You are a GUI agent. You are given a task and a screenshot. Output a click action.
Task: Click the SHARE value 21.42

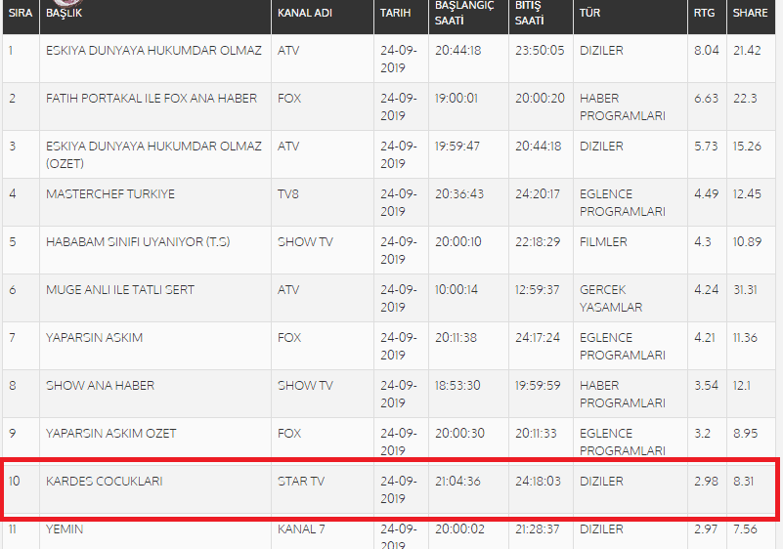(747, 51)
